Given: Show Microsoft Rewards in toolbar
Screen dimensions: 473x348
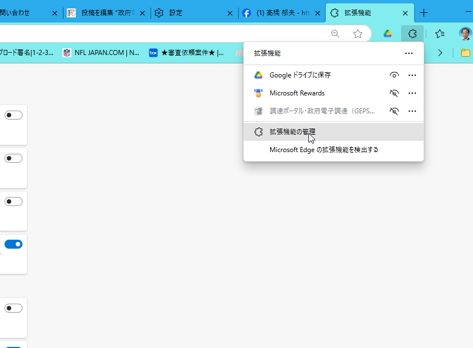Looking at the screenshot, I should tap(394, 93).
